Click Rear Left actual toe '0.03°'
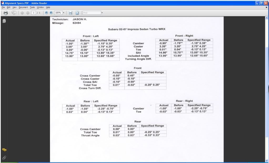This screenshot has width=269, height=163. (x=70, y=112)
